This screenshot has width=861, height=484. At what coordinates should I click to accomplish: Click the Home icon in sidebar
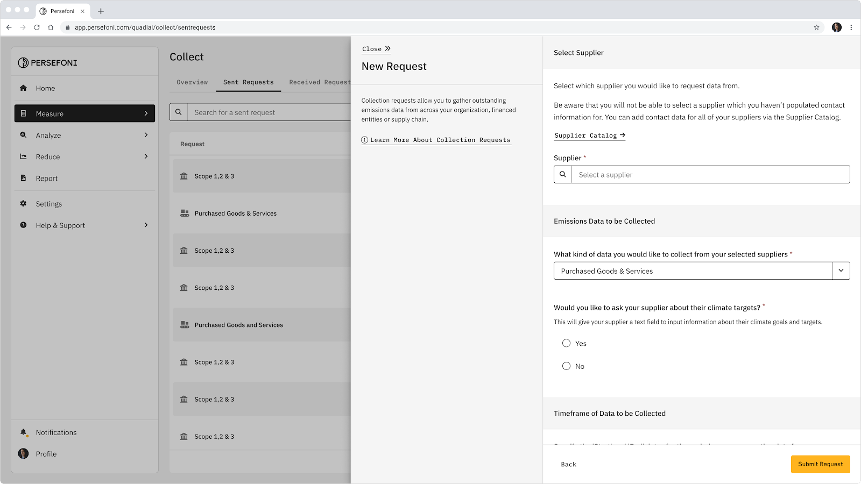pyautogui.click(x=23, y=88)
